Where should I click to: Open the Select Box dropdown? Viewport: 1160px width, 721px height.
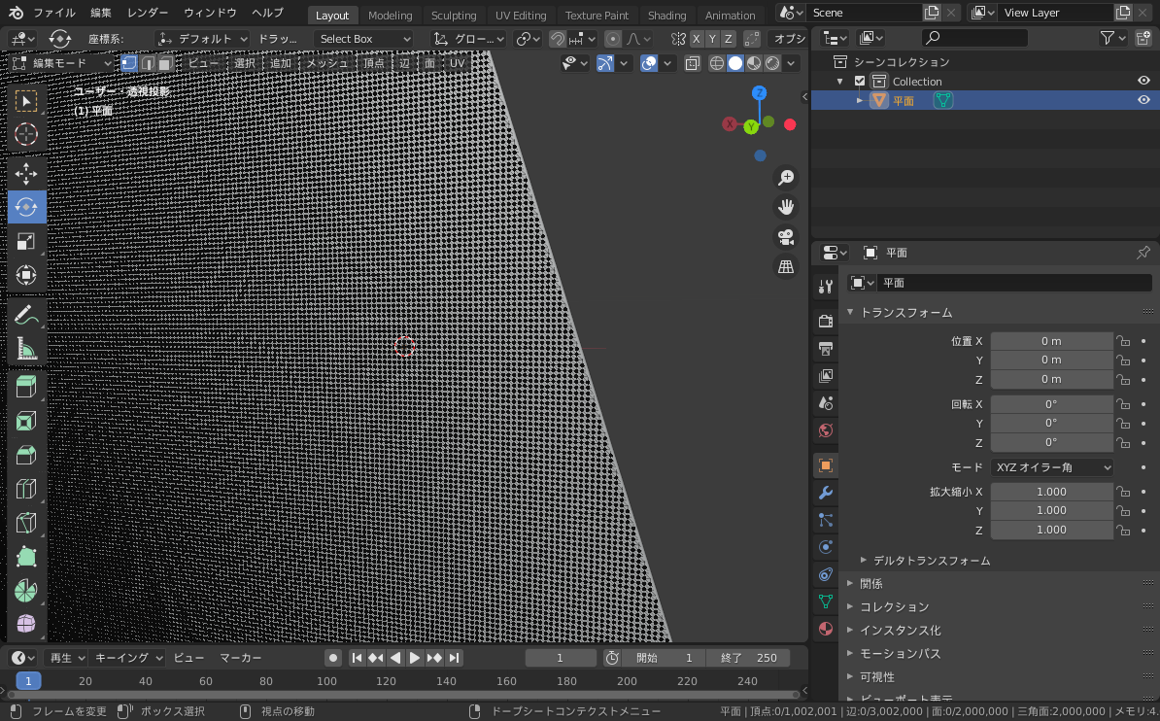pos(364,39)
